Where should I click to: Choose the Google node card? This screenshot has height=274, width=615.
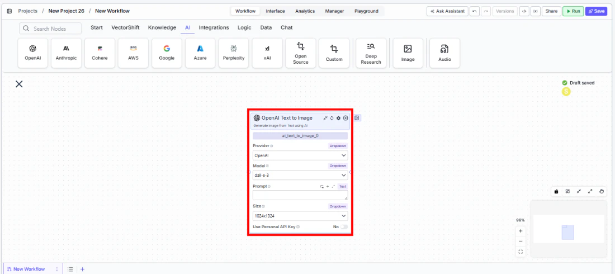coord(167,53)
